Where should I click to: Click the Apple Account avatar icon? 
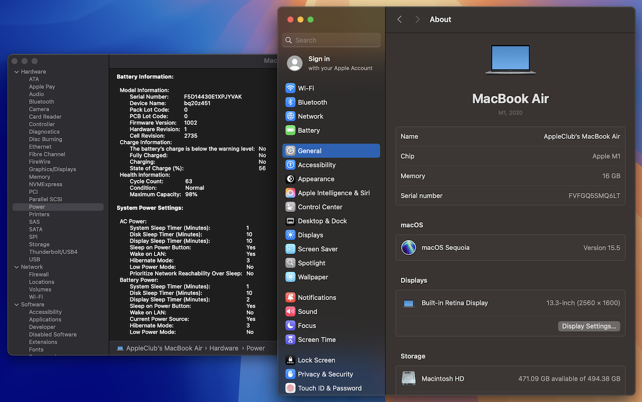[x=295, y=63]
